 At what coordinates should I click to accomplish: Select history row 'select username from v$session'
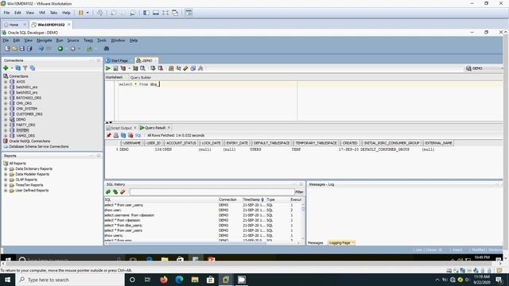point(129,215)
